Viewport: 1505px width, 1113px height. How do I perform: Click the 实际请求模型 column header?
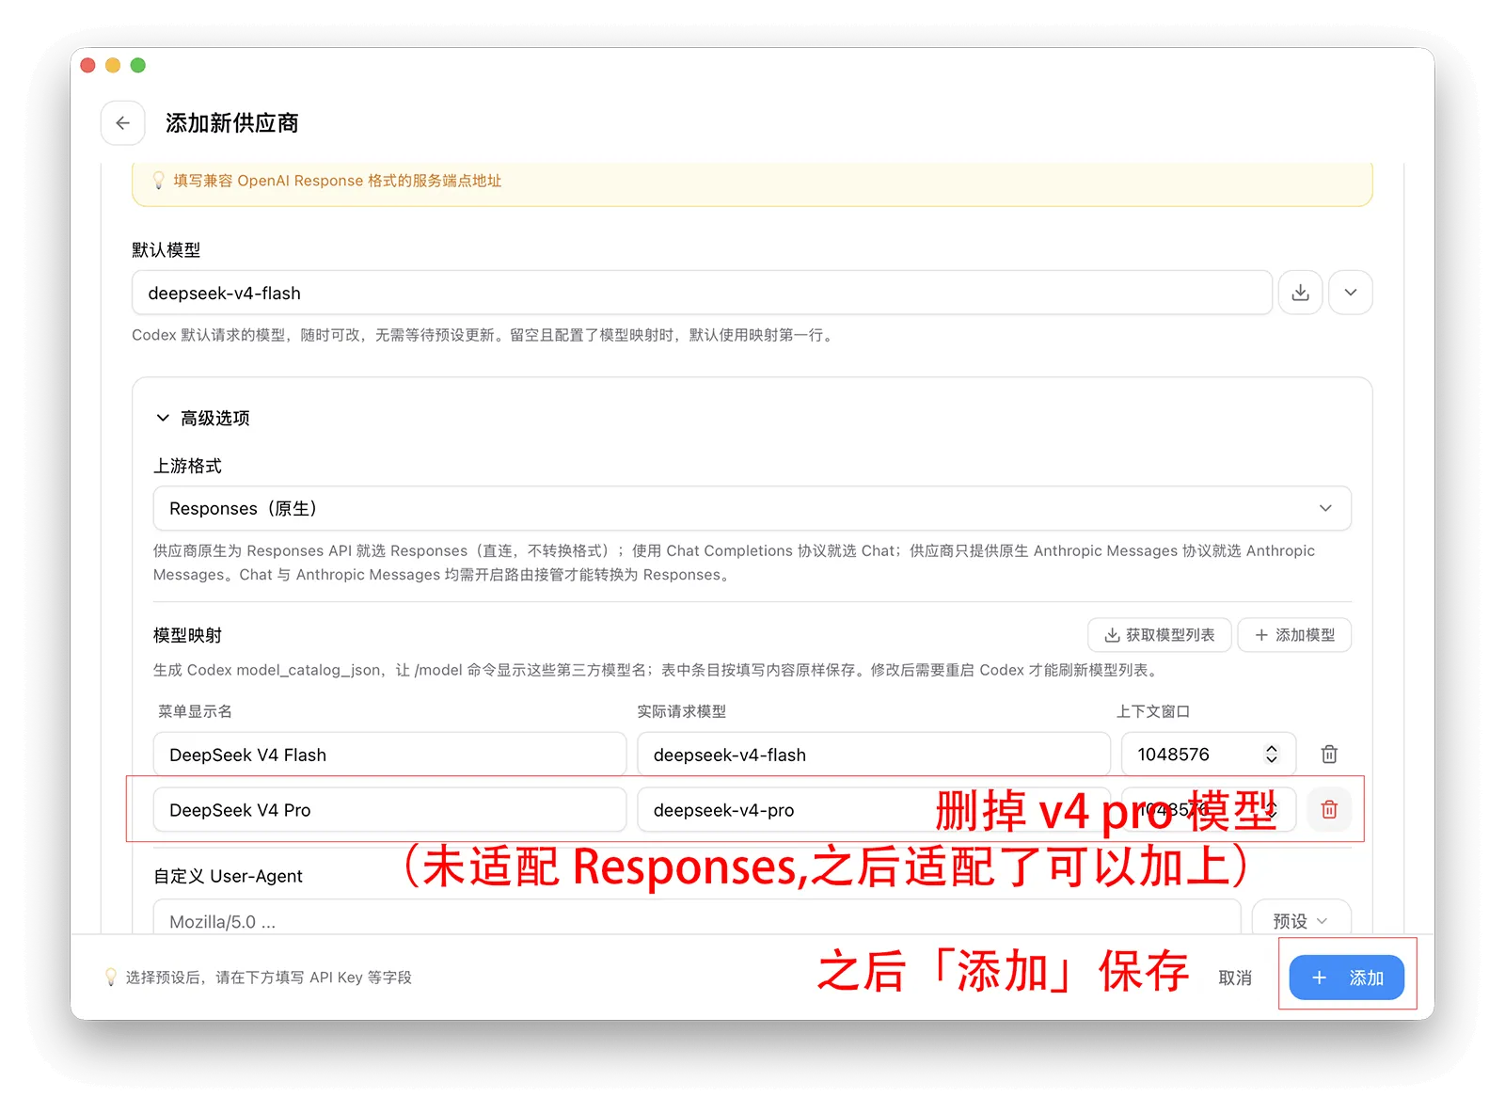[x=682, y=711]
